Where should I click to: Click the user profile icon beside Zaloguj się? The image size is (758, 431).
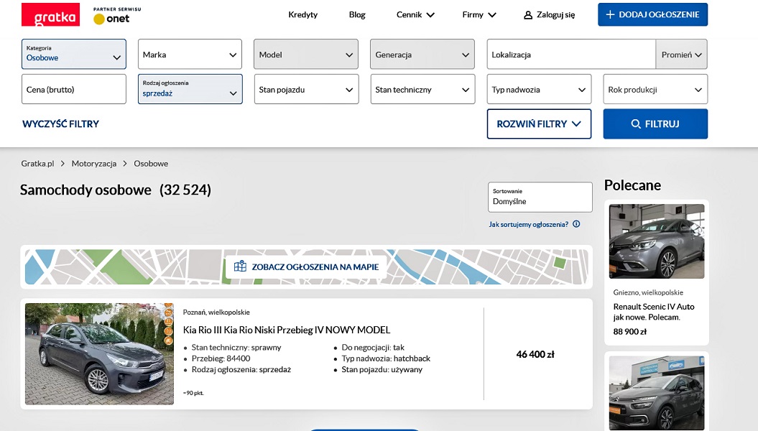point(528,15)
